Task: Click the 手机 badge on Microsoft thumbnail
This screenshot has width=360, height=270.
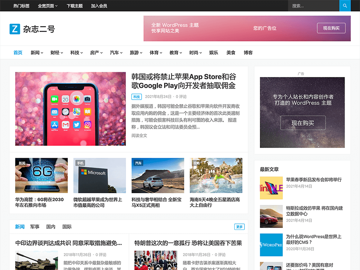Action: [80, 163]
